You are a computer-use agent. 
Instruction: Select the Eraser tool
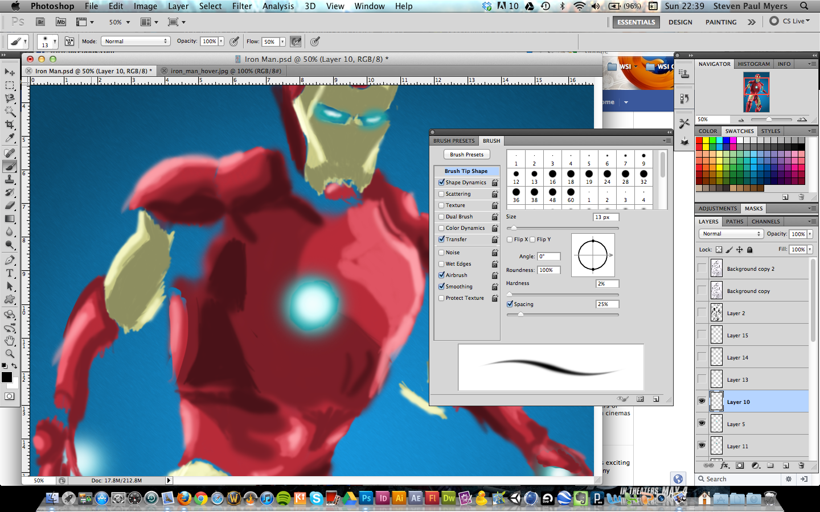(x=10, y=205)
